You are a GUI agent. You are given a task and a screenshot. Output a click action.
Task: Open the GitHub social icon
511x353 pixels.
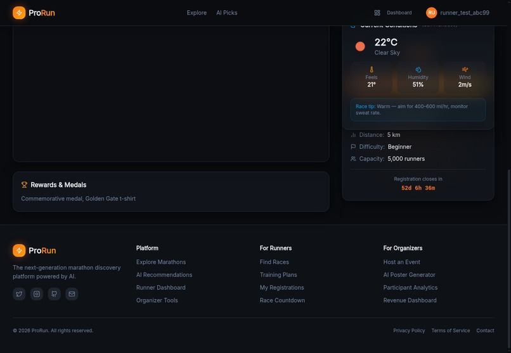point(54,294)
